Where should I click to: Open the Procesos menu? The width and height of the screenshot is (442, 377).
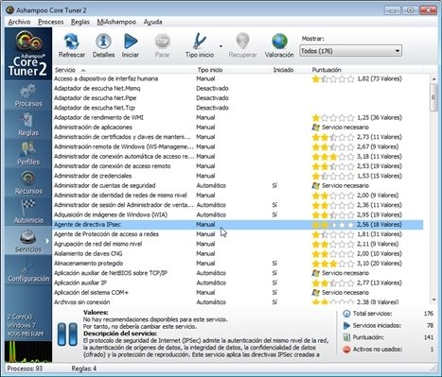click(51, 22)
